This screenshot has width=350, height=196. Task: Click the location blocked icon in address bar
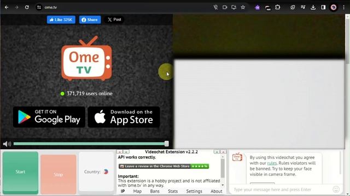tap(215, 7)
